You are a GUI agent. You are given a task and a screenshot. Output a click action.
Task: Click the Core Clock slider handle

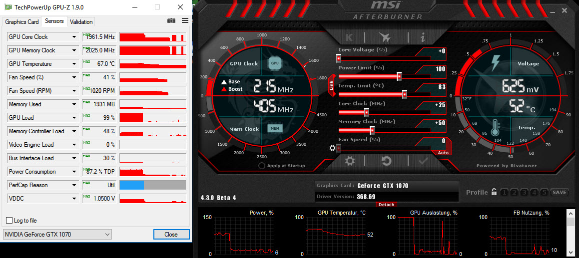[x=367, y=112]
